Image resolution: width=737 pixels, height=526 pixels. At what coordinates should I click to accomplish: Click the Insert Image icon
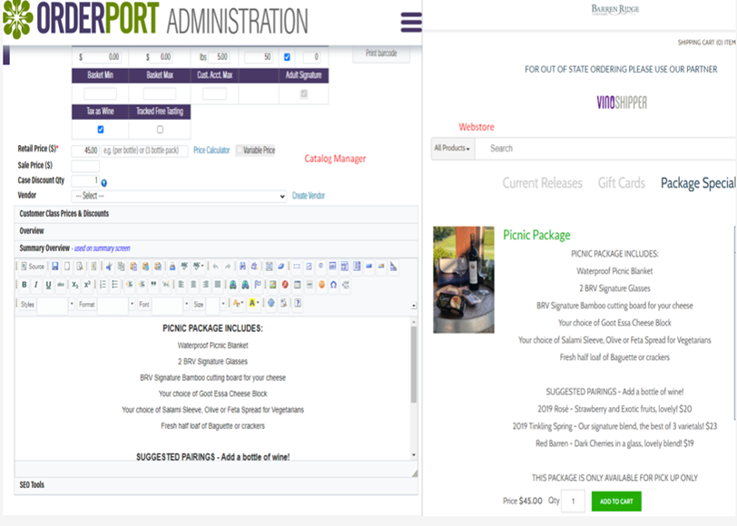click(x=272, y=284)
